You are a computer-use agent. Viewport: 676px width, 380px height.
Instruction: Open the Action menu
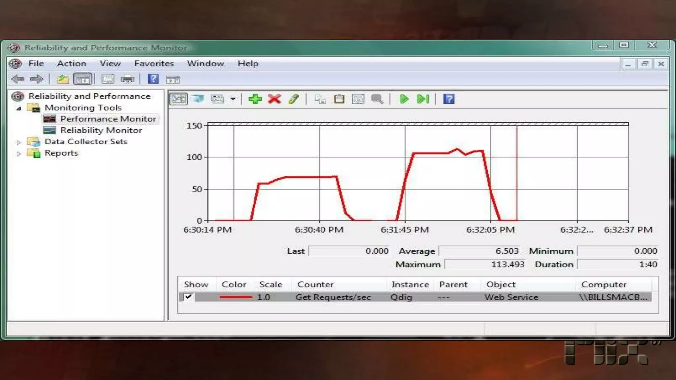[72, 63]
